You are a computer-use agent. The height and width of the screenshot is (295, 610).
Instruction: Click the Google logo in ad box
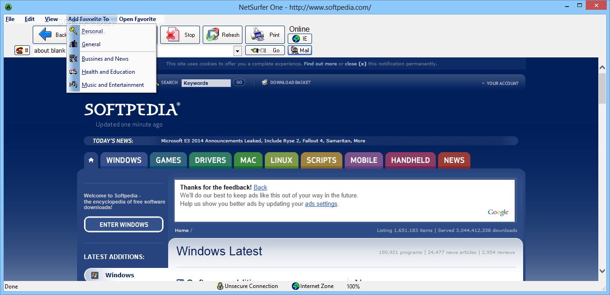[x=498, y=212]
